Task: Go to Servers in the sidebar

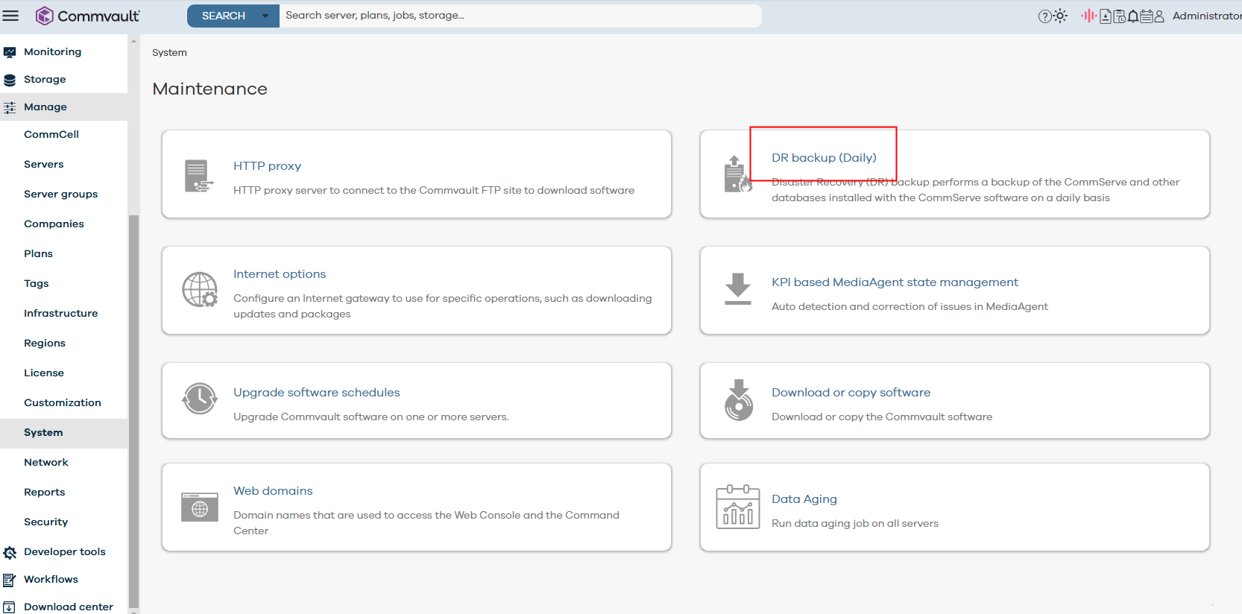Action: tap(43, 164)
